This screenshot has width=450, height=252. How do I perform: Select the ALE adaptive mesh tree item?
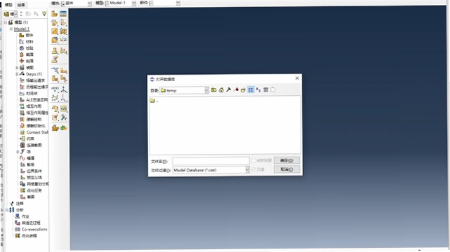point(37,100)
